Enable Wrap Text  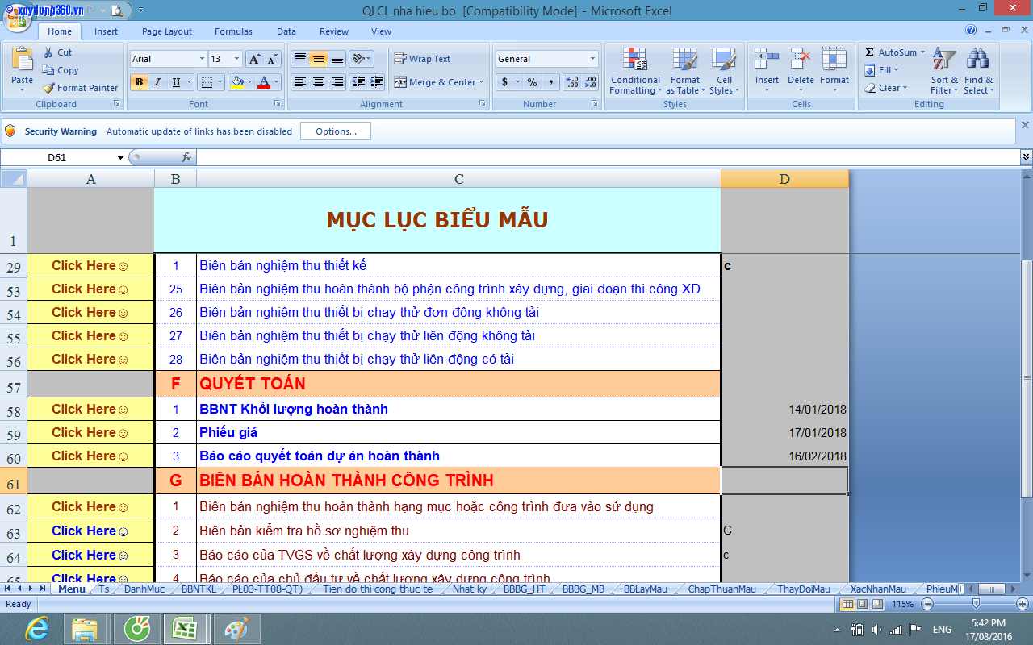click(422, 59)
